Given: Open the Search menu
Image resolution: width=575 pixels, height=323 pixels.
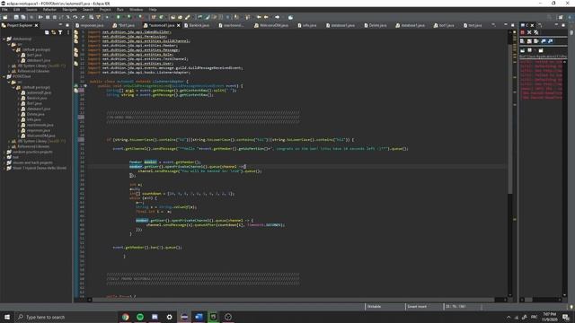Looking at the screenshot, I should point(88,10).
